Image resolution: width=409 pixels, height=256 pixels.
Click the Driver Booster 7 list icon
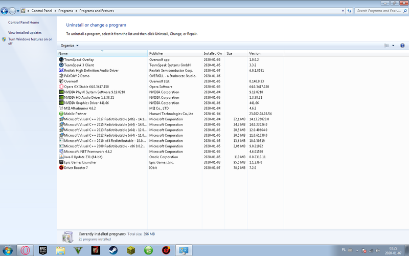[x=61, y=168]
